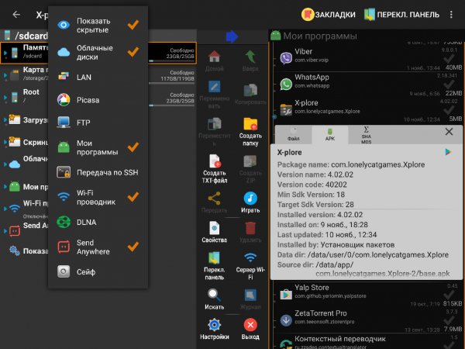Switch to the Файл tab in details
The width and height of the screenshot is (465, 349).
(293, 134)
